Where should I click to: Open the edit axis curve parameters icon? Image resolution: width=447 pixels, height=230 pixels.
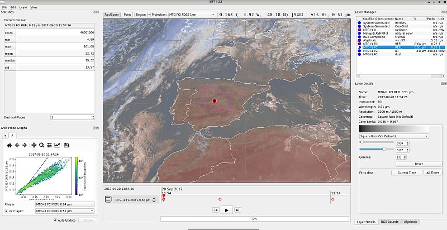(57, 145)
